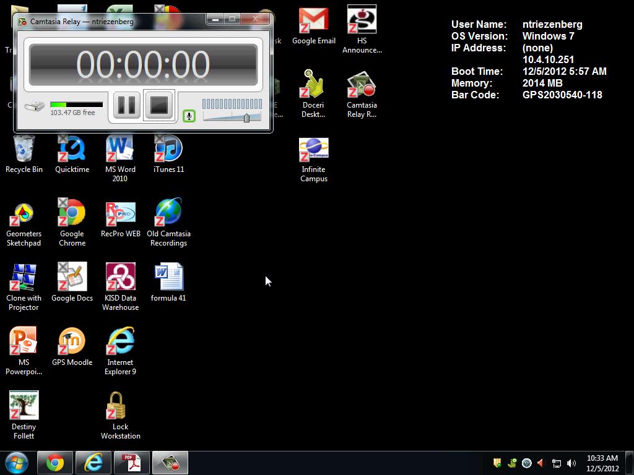Screen dimensions: 634x475
Task: Click the Camtasia Relay taskbar button
Action: [x=170, y=463]
